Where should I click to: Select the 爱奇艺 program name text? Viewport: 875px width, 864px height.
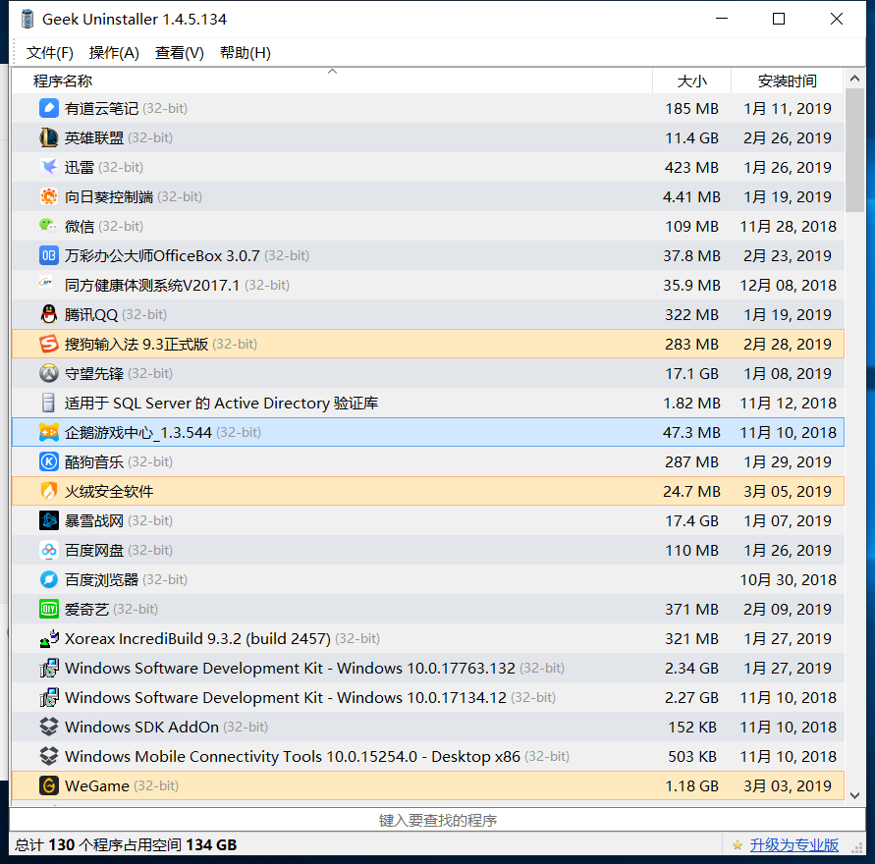point(86,609)
